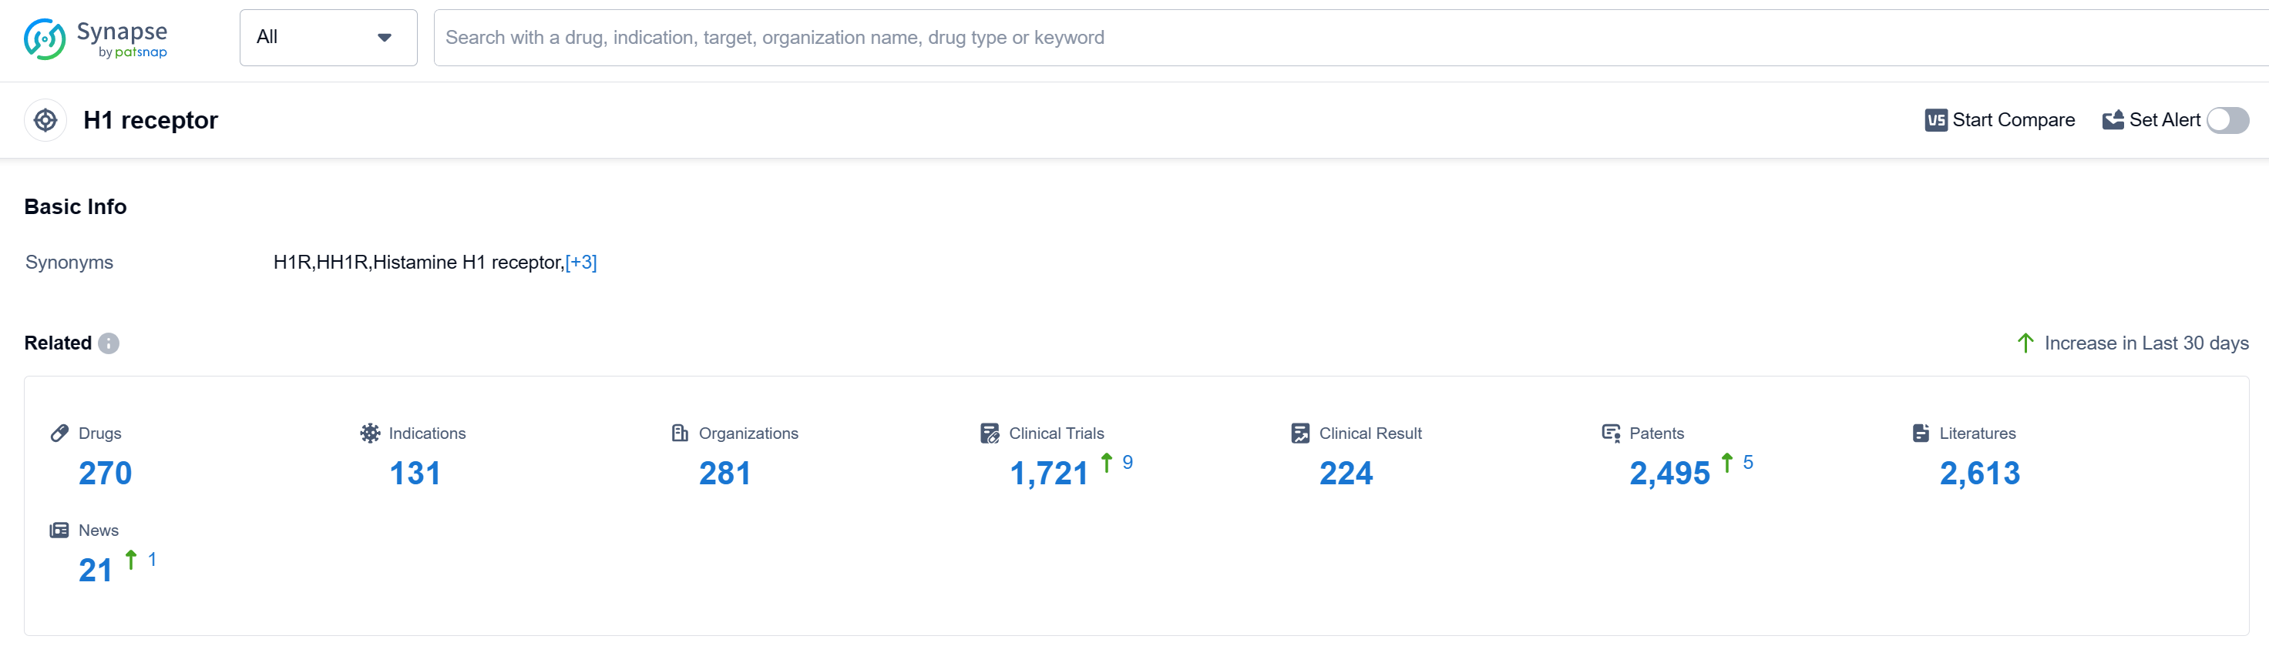
Task: Click the Synapse by Patsnap logo
Action: 95,39
